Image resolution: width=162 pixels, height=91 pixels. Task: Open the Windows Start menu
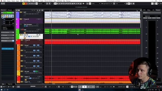(x=2, y=90)
